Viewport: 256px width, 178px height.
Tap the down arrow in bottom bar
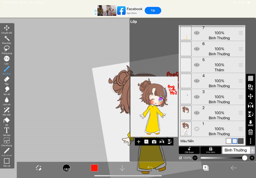122,168
